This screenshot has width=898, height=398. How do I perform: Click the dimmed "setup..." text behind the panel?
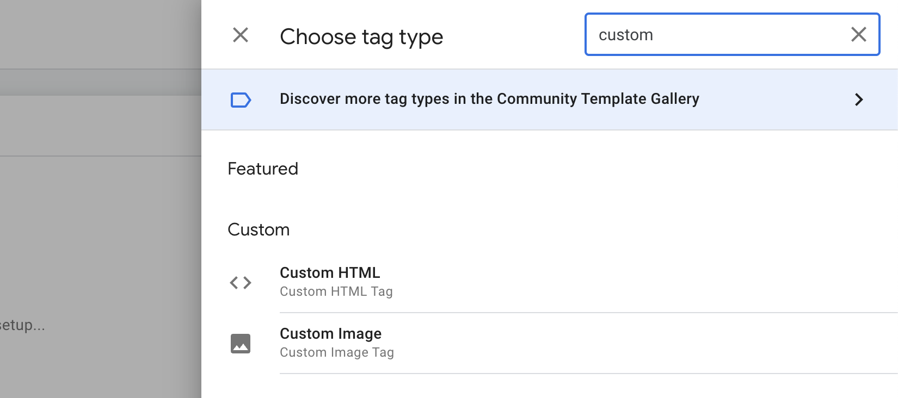[22, 326]
